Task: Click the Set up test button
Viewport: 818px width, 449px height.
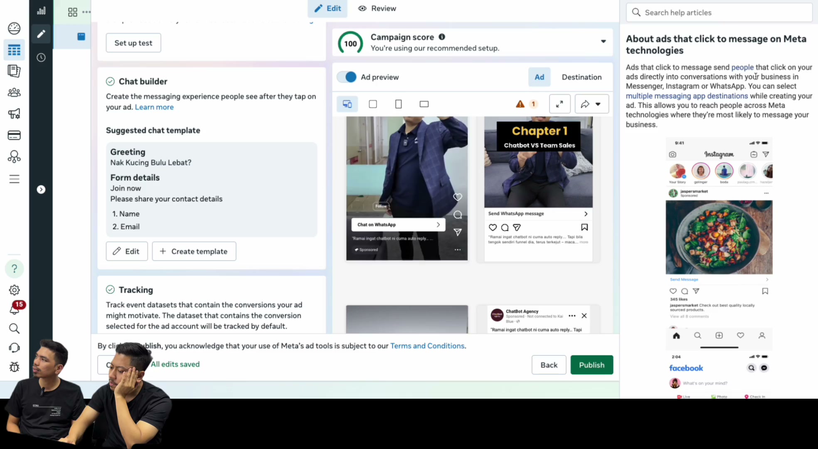Action: 133,43
